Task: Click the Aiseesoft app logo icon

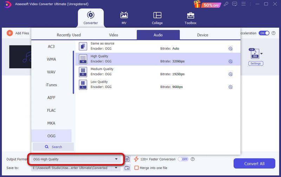Action: click(7, 4)
